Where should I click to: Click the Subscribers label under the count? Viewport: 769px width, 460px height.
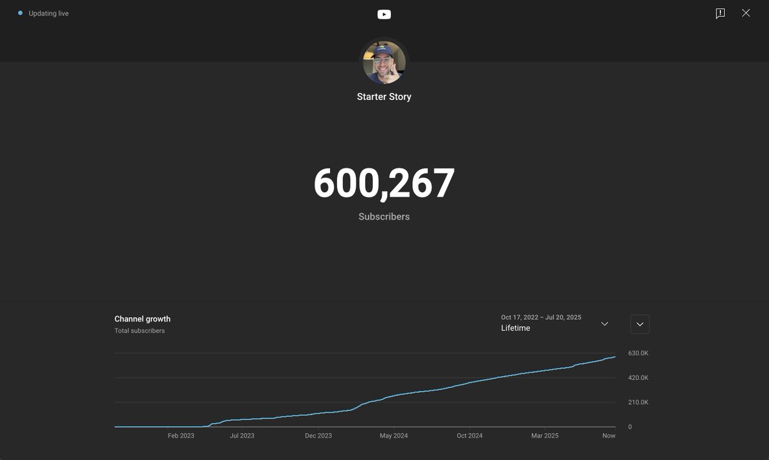tap(384, 217)
